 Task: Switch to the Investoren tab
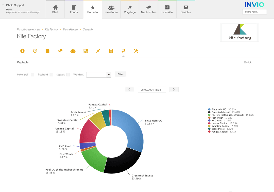tap(111, 9)
